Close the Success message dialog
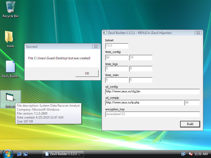211x158 pixels. 95,47
